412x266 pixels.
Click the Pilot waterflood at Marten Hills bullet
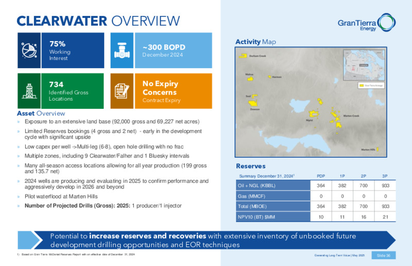pos(61,196)
